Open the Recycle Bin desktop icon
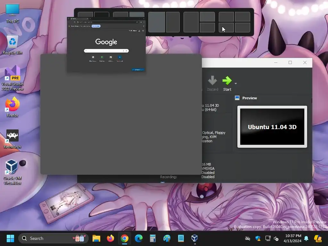Screen dimensions: 328x246 [12, 45]
